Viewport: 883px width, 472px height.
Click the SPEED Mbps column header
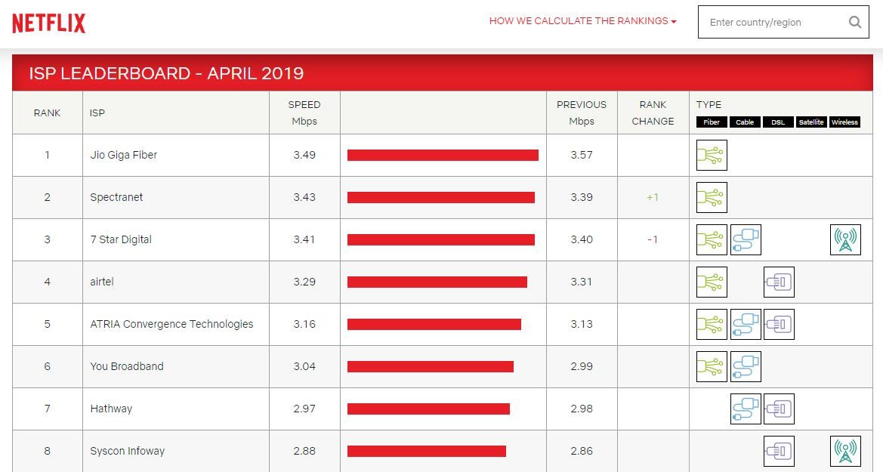pyautogui.click(x=304, y=113)
